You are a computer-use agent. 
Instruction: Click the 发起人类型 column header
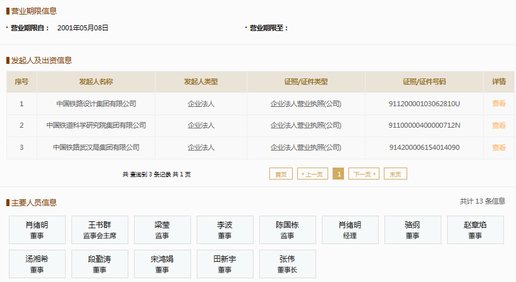click(x=201, y=82)
